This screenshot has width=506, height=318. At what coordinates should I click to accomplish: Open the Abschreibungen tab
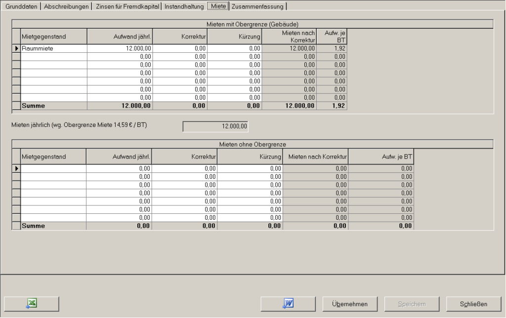point(66,6)
